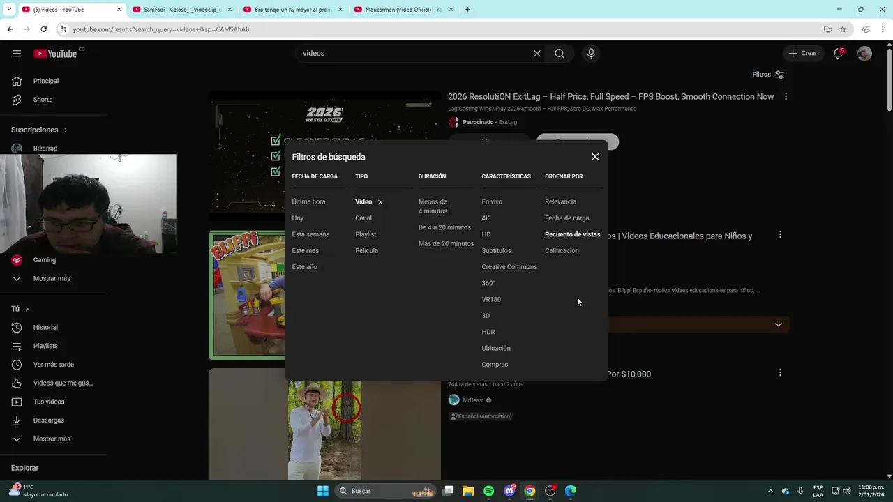The height and width of the screenshot is (502, 893).
Task: Sort results by Relevancia
Action: pyautogui.click(x=560, y=202)
